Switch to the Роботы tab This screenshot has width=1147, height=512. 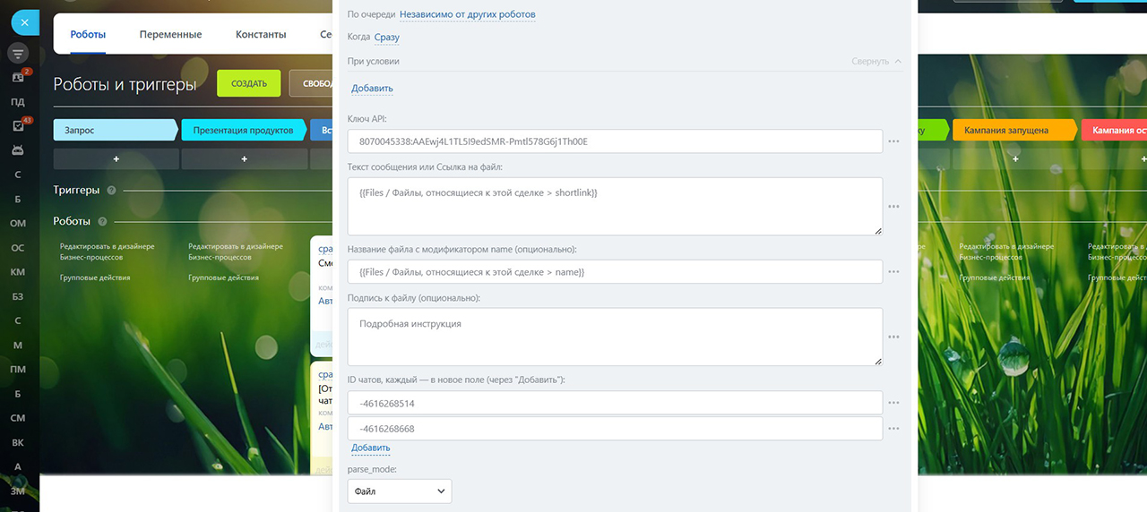(88, 35)
